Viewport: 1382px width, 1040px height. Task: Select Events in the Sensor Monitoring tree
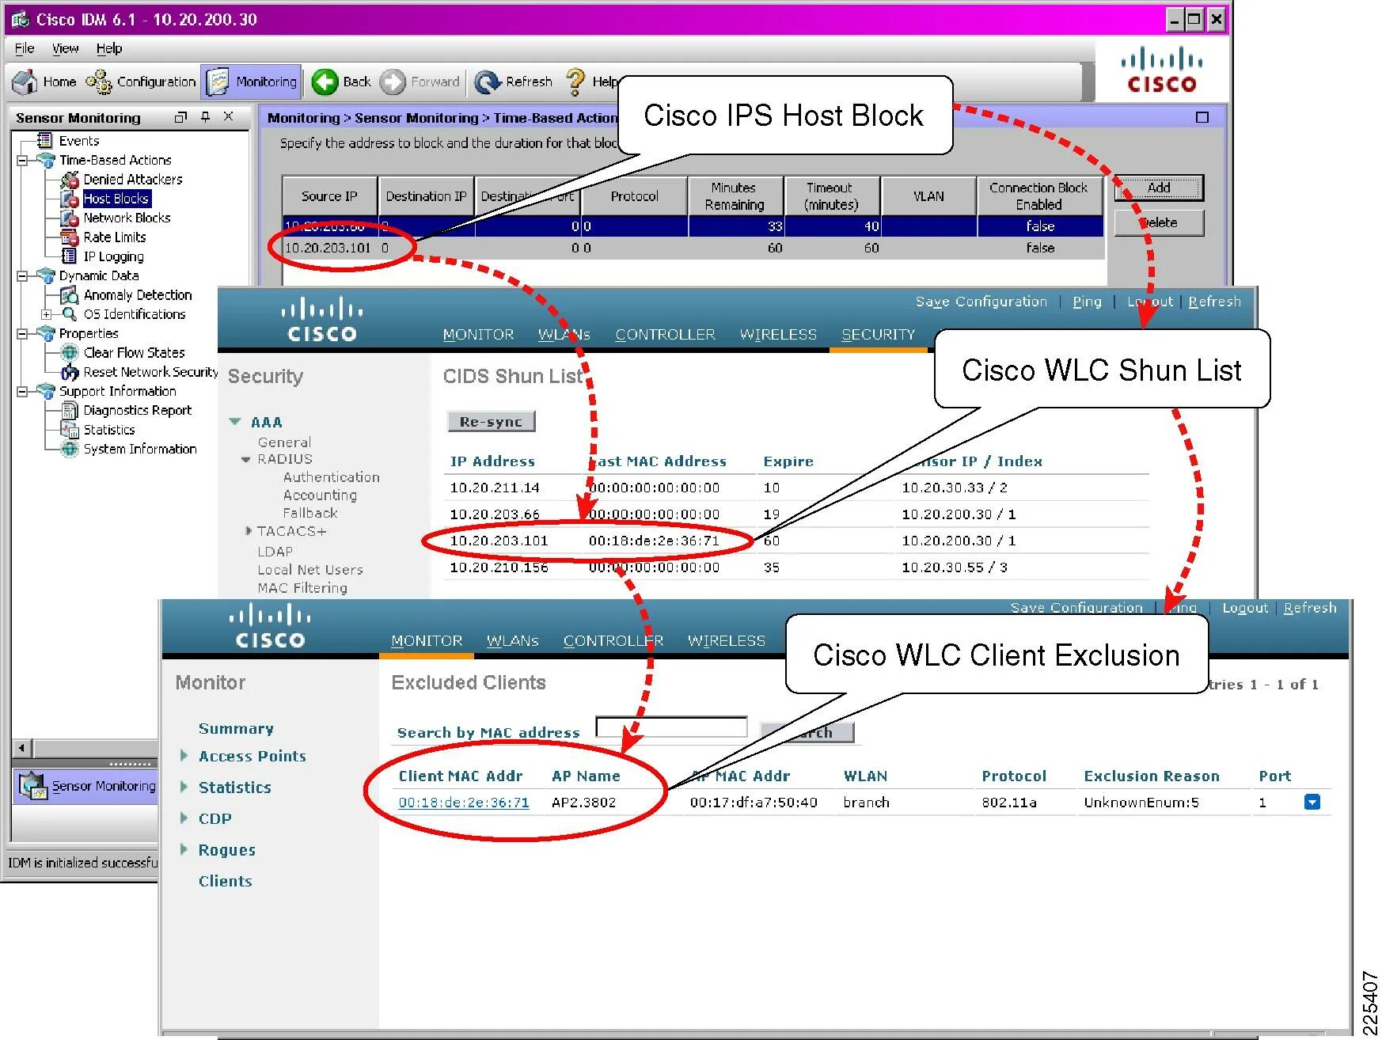pyautogui.click(x=79, y=141)
